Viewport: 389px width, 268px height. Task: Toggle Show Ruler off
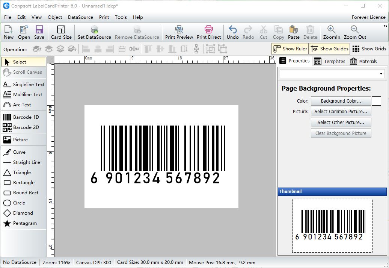point(290,49)
